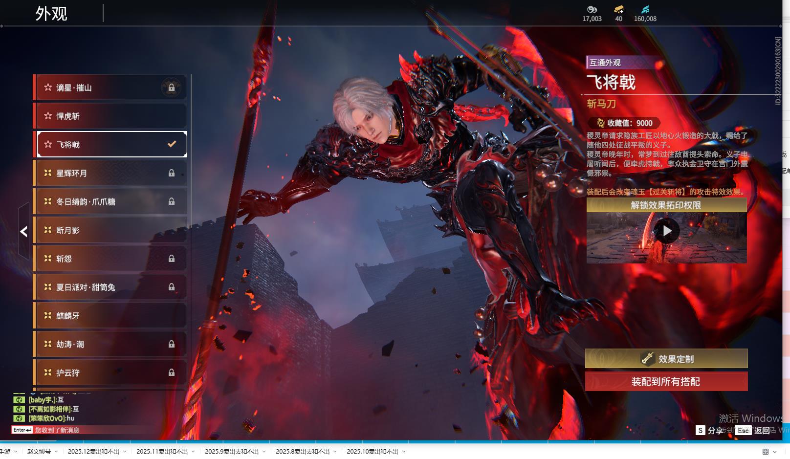Open the dropdown arrow next to 手游 tab
Image resolution: width=790 pixels, height=459 pixels.
pyautogui.click(x=16, y=452)
